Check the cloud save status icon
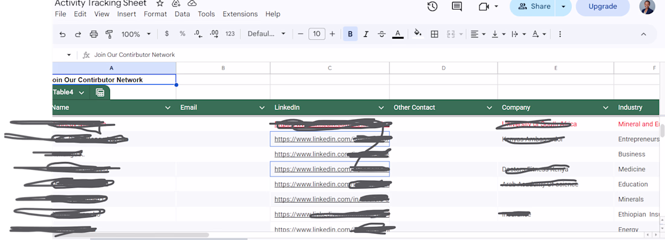 (192, 4)
